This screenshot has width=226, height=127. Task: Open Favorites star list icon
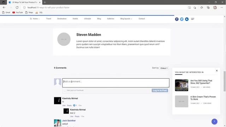[202, 7]
